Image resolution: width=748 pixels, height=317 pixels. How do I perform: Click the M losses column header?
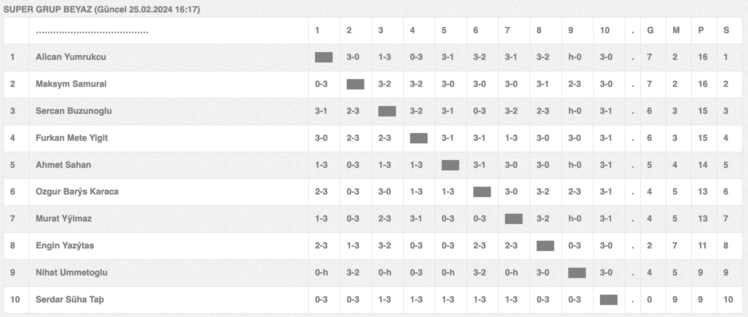676,30
